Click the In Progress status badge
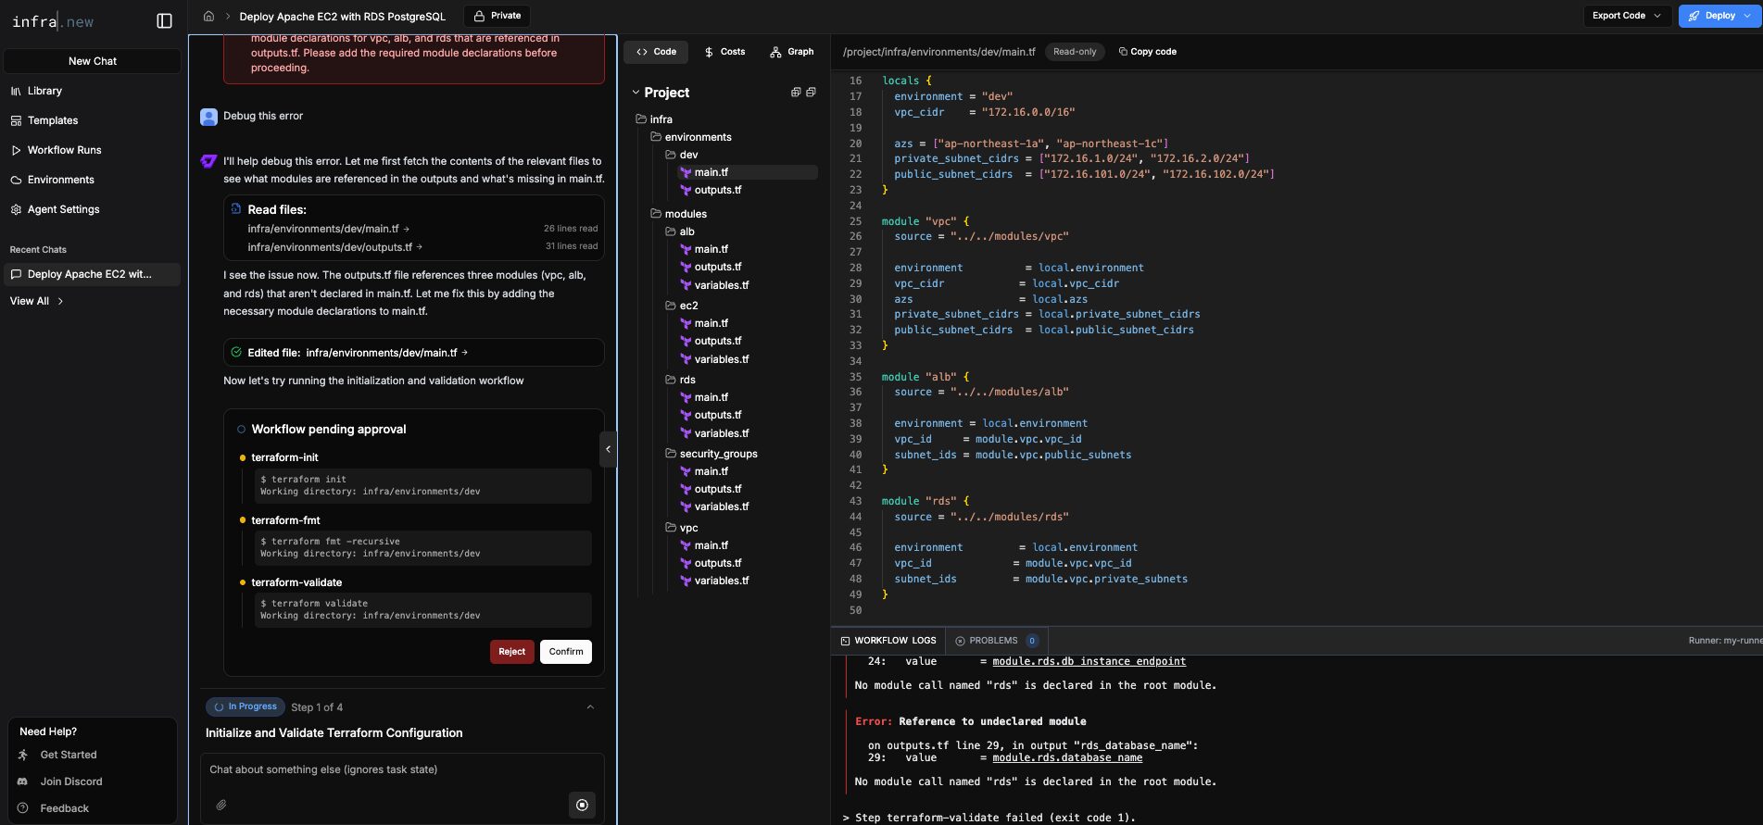 [x=246, y=706]
